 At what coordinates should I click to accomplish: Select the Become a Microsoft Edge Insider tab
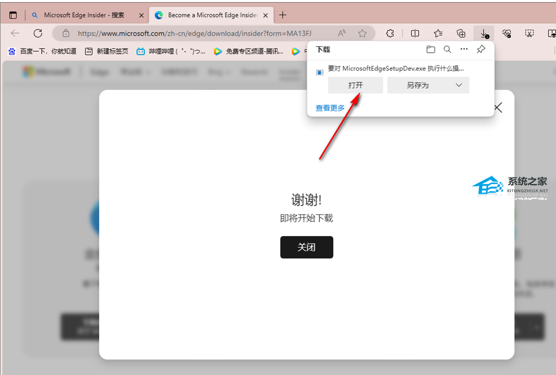(x=211, y=15)
